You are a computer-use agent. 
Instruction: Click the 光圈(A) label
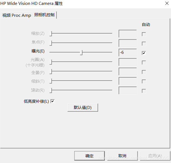point(38,60)
